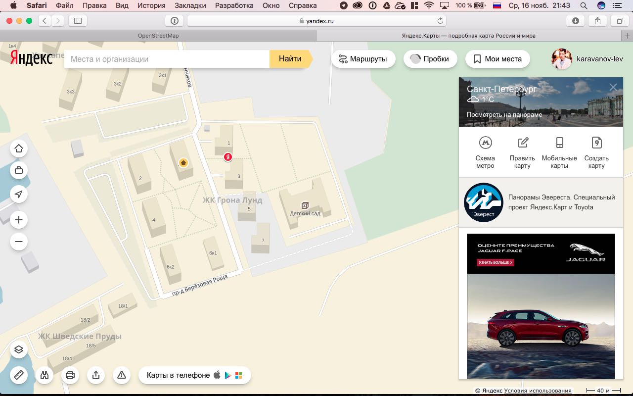The image size is (633, 396).
Task: Open a new Safari tab
Action: (627, 36)
